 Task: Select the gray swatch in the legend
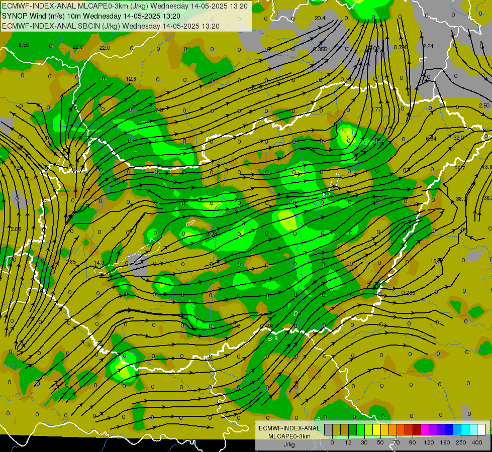click(329, 429)
